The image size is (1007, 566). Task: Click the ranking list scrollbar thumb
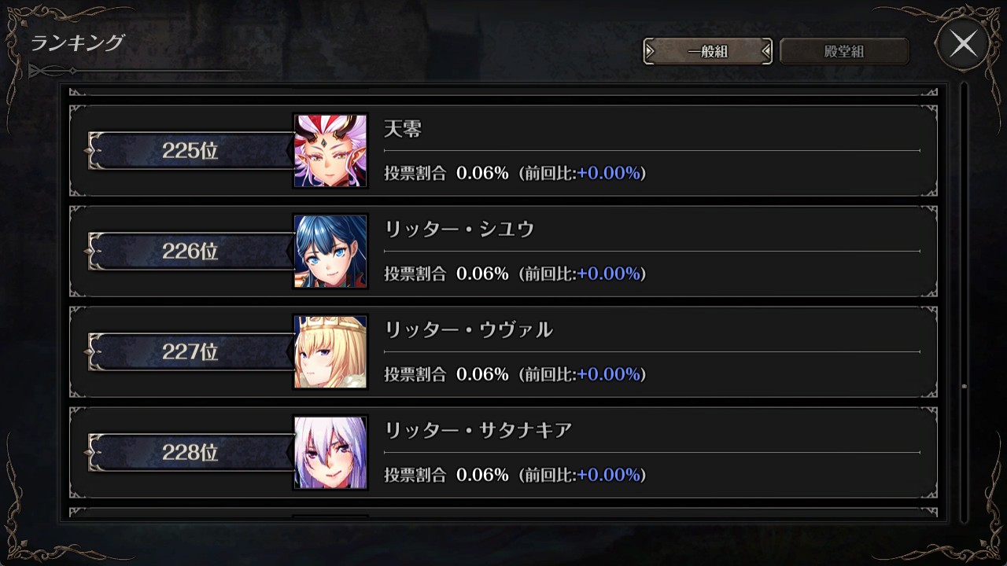(x=964, y=387)
